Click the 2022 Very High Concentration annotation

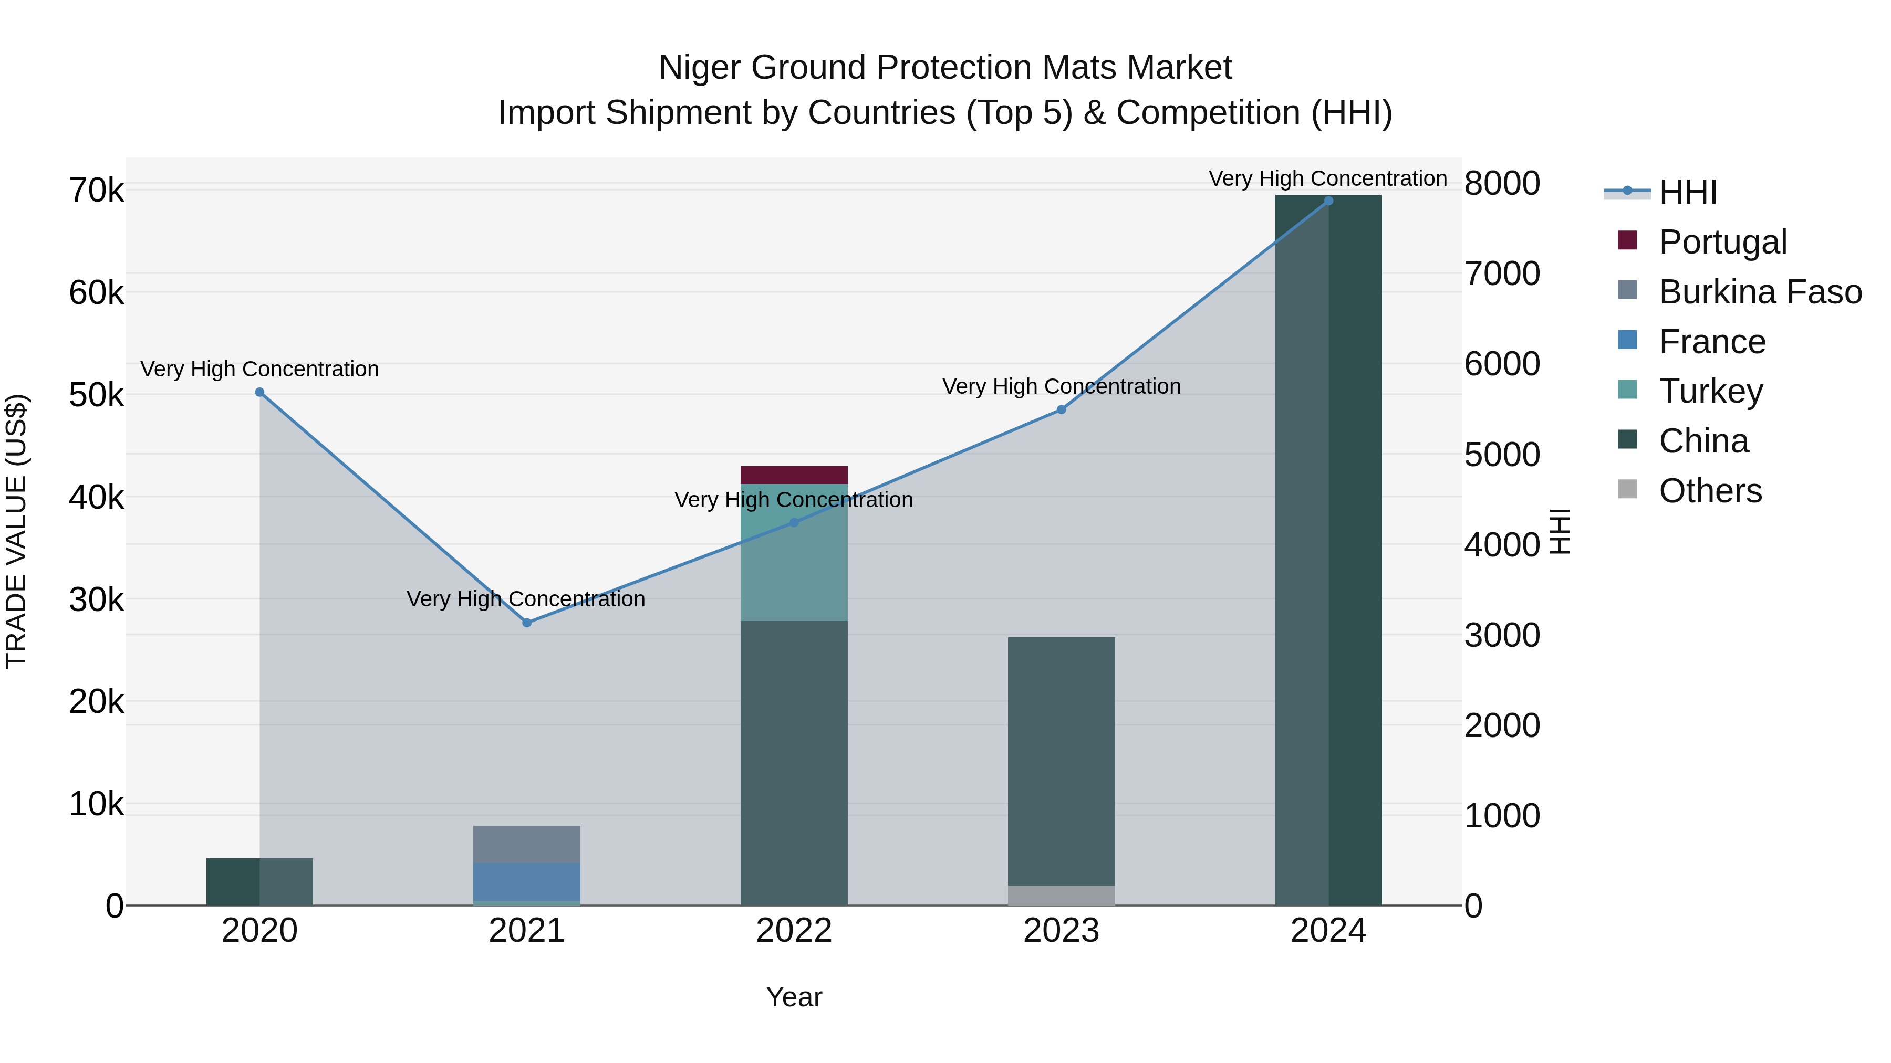(x=794, y=500)
